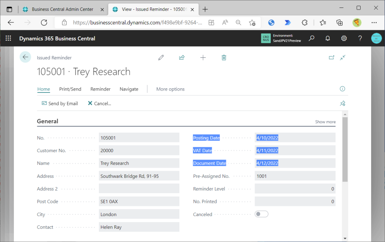Image resolution: width=385 pixels, height=242 pixels.
Task: Click the No. field 105001
Action: (139, 138)
